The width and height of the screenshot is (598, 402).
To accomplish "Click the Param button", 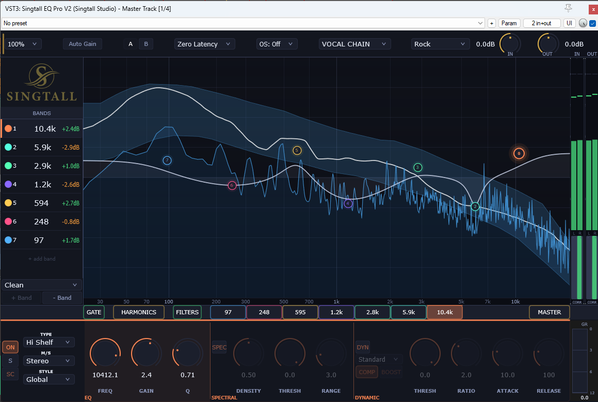I will coord(509,23).
